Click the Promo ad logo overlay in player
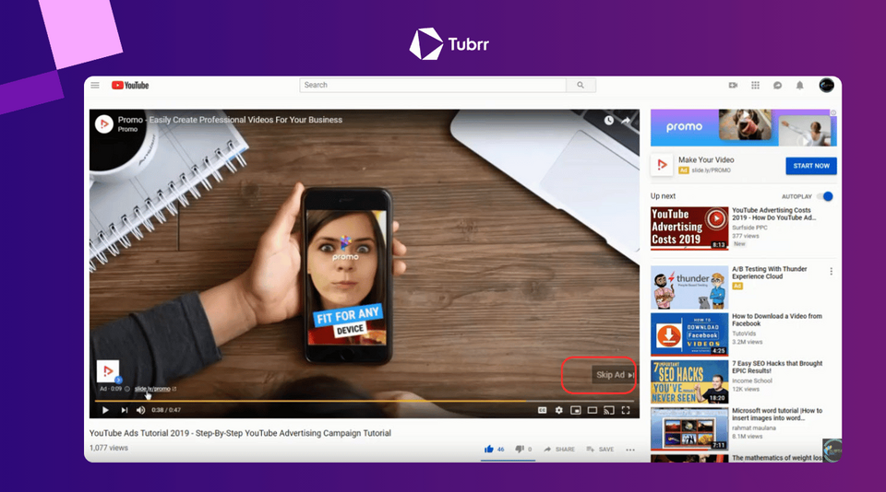The width and height of the screenshot is (886, 492). click(x=108, y=371)
